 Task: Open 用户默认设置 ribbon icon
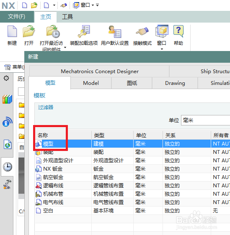(x=115, y=32)
